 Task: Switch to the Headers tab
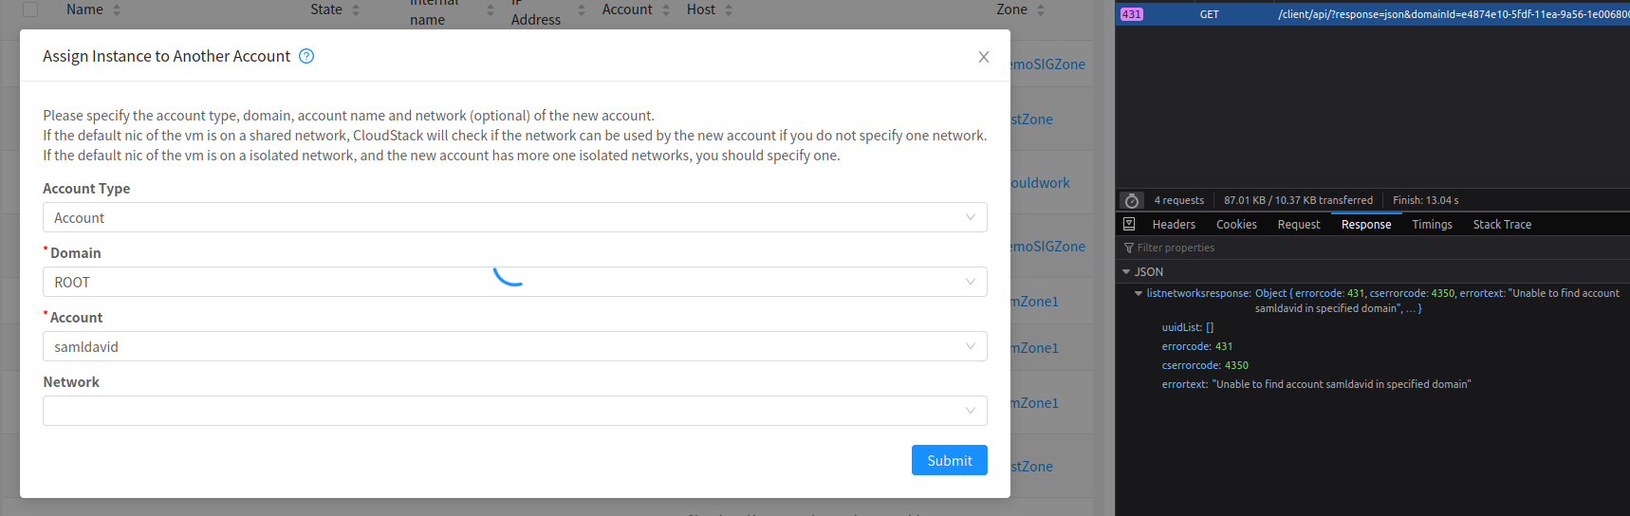[x=1174, y=225]
